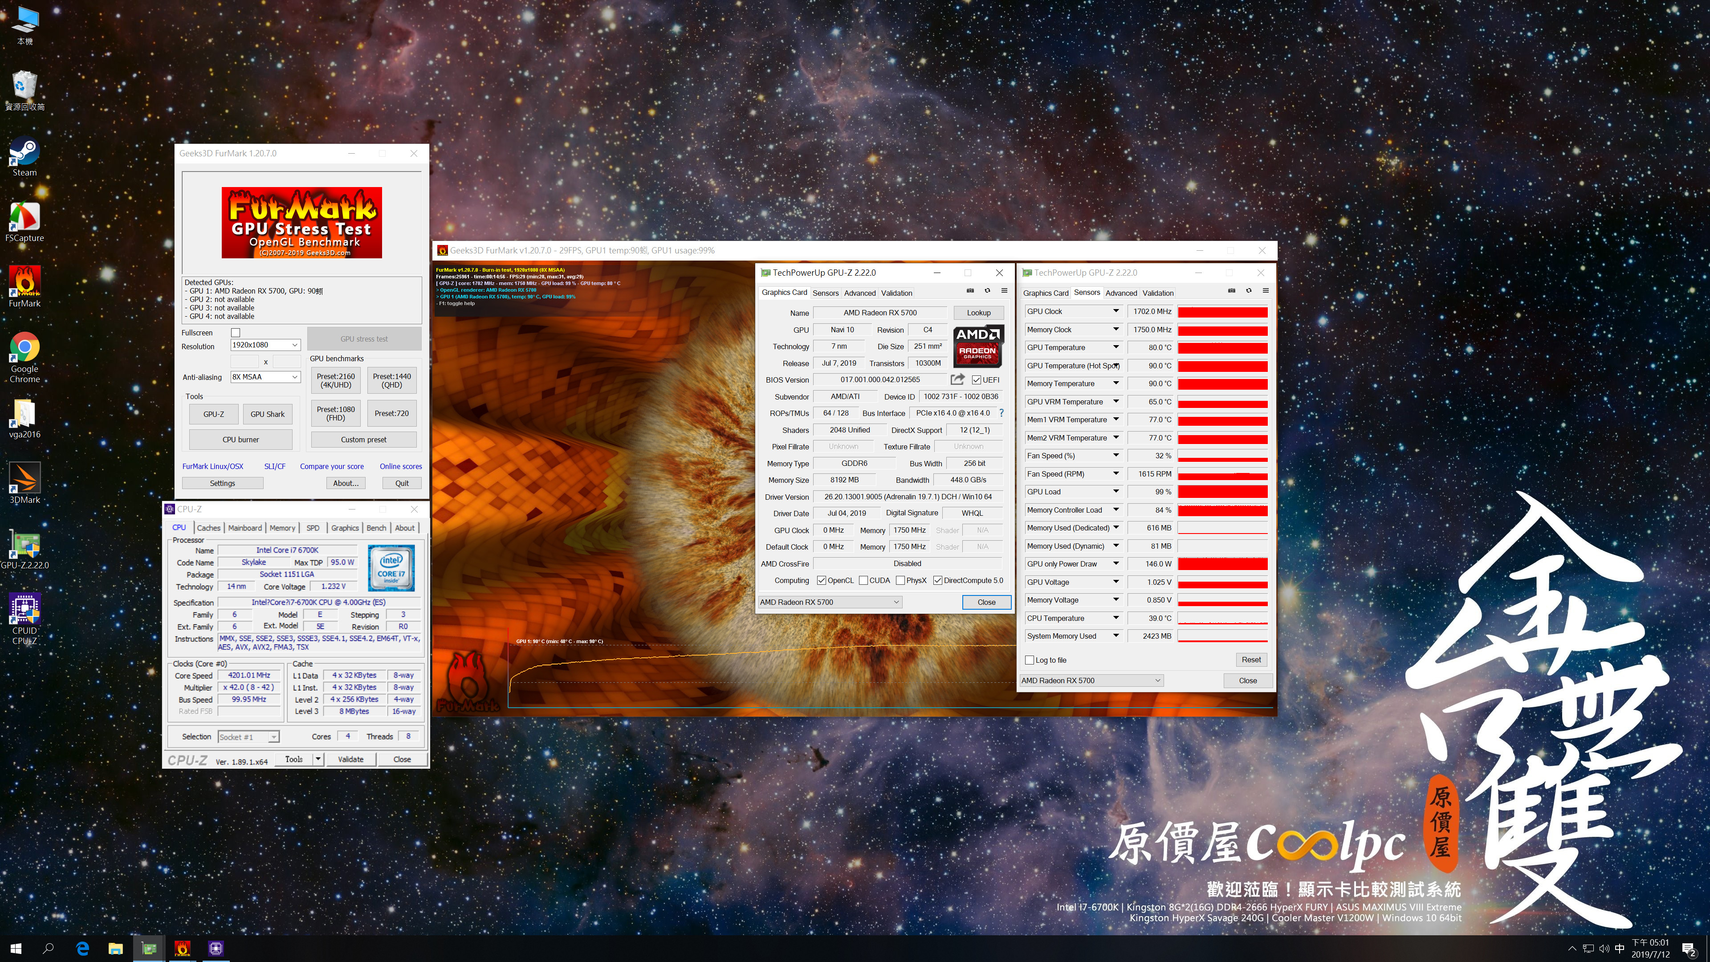Expand the Fan Speed (RPM) sensor dropdown arrow
The width and height of the screenshot is (1710, 962).
pos(1115,473)
